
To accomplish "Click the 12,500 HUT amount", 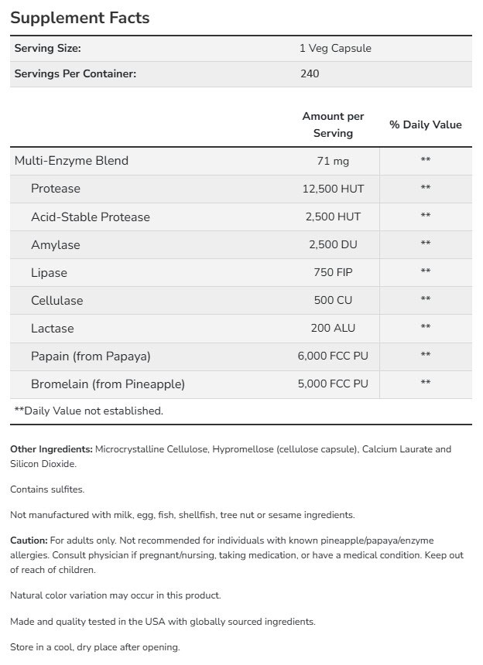I will coord(333,189).
